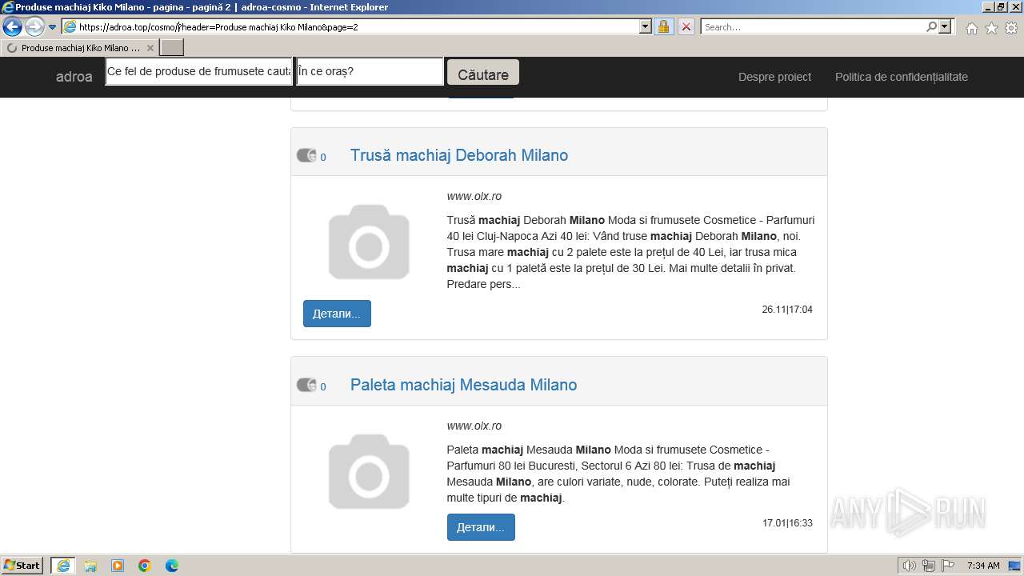This screenshot has height=576, width=1024.
Task: Click the Детали button for Mesauda Milano
Action: (481, 527)
